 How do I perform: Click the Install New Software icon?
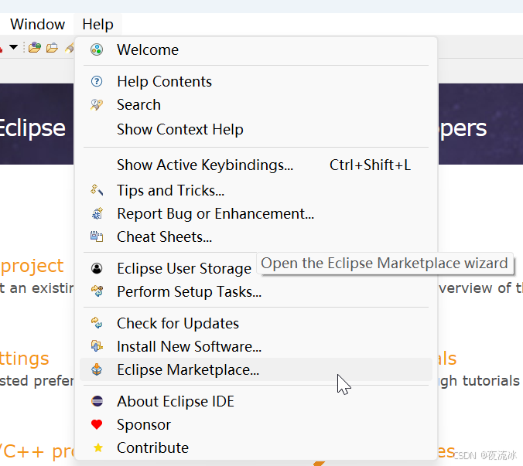[x=97, y=346]
